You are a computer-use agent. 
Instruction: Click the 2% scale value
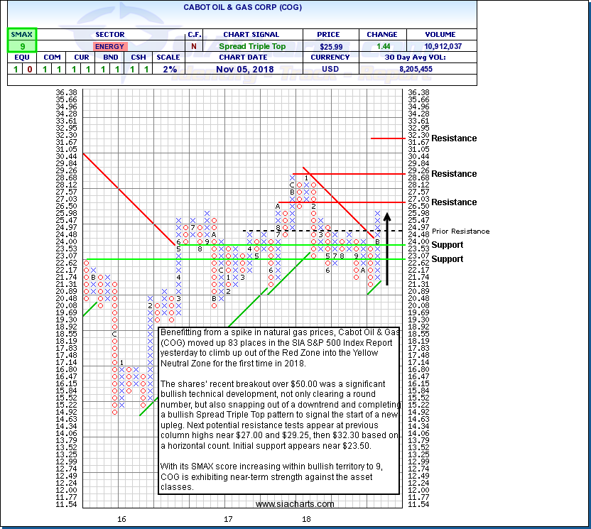[x=168, y=69]
